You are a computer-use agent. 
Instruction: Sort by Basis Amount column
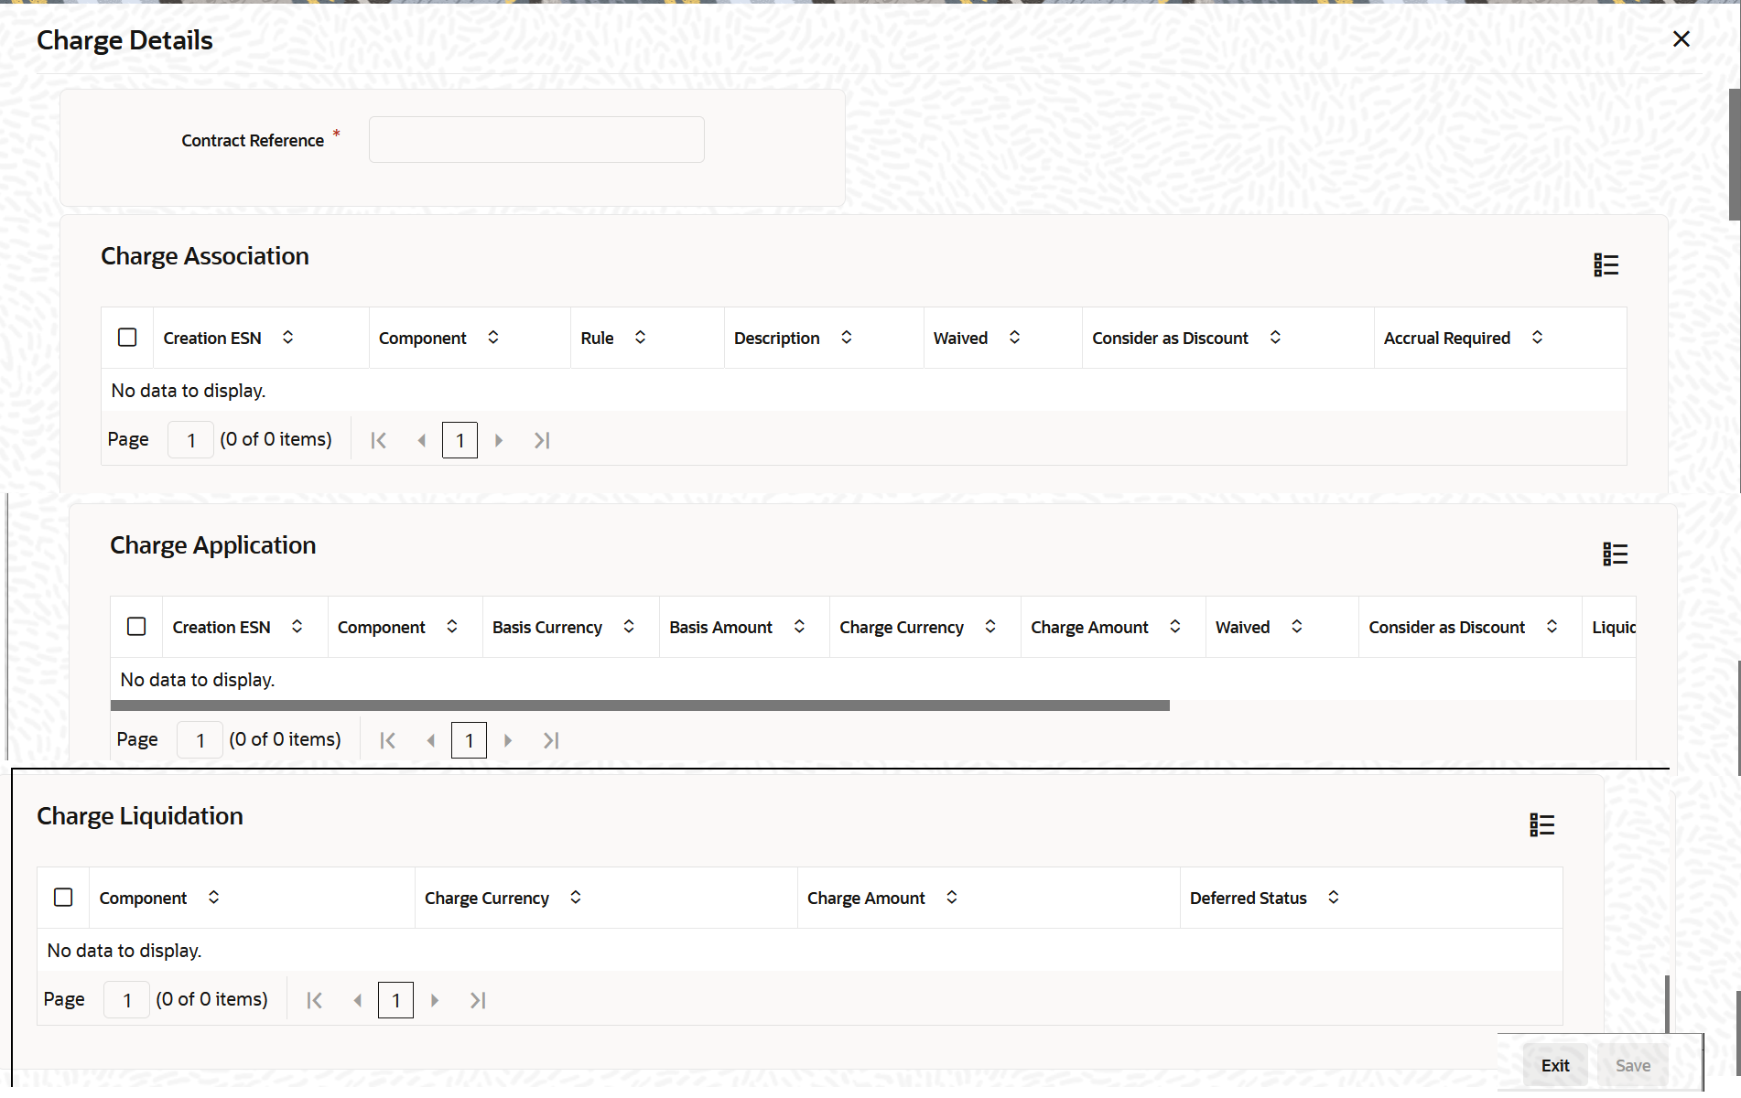799,627
